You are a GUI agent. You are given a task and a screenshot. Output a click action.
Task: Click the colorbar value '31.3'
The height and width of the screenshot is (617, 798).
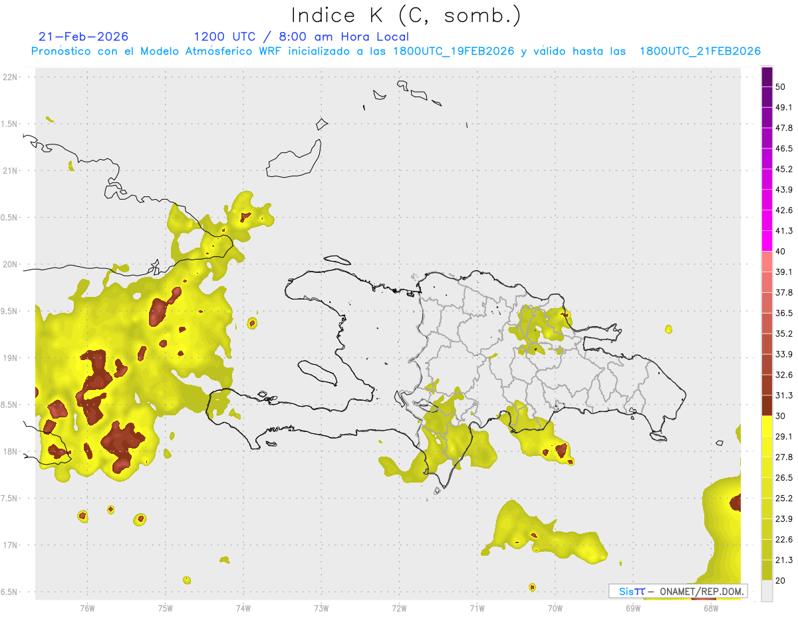point(784,395)
